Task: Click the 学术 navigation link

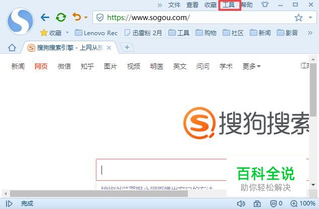Action: pos(226,66)
